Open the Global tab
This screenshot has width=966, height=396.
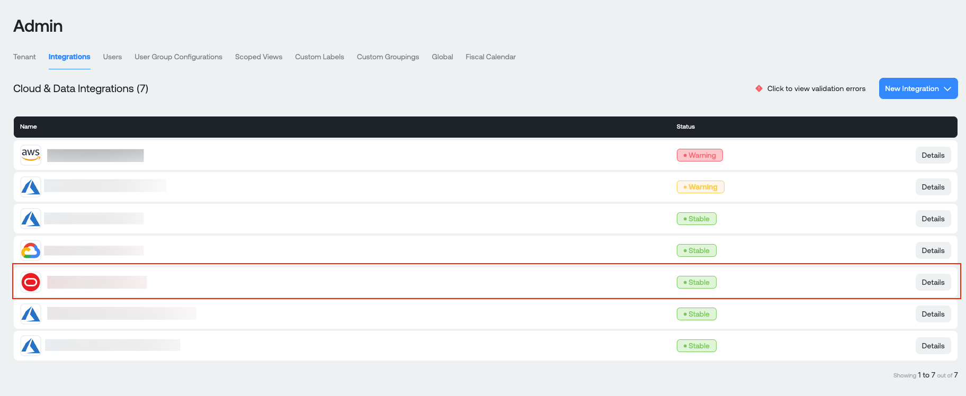click(442, 57)
